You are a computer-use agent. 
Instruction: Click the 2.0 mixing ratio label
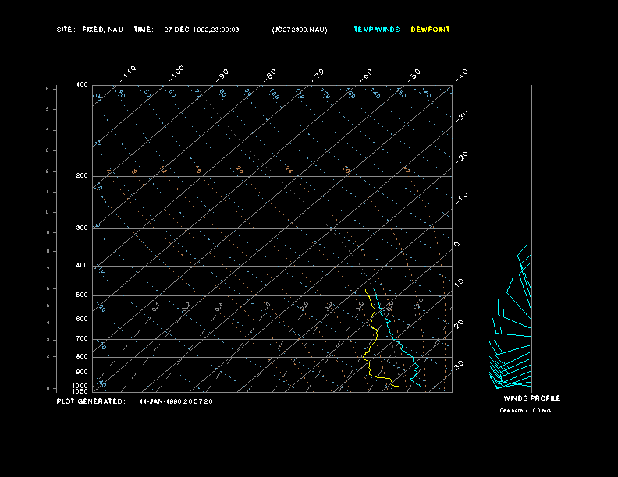pos(304,306)
